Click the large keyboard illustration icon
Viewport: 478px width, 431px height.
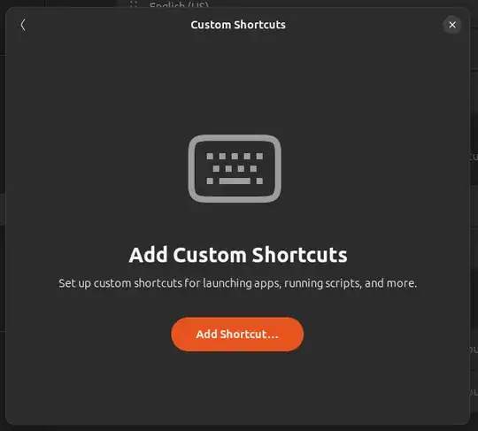(235, 168)
